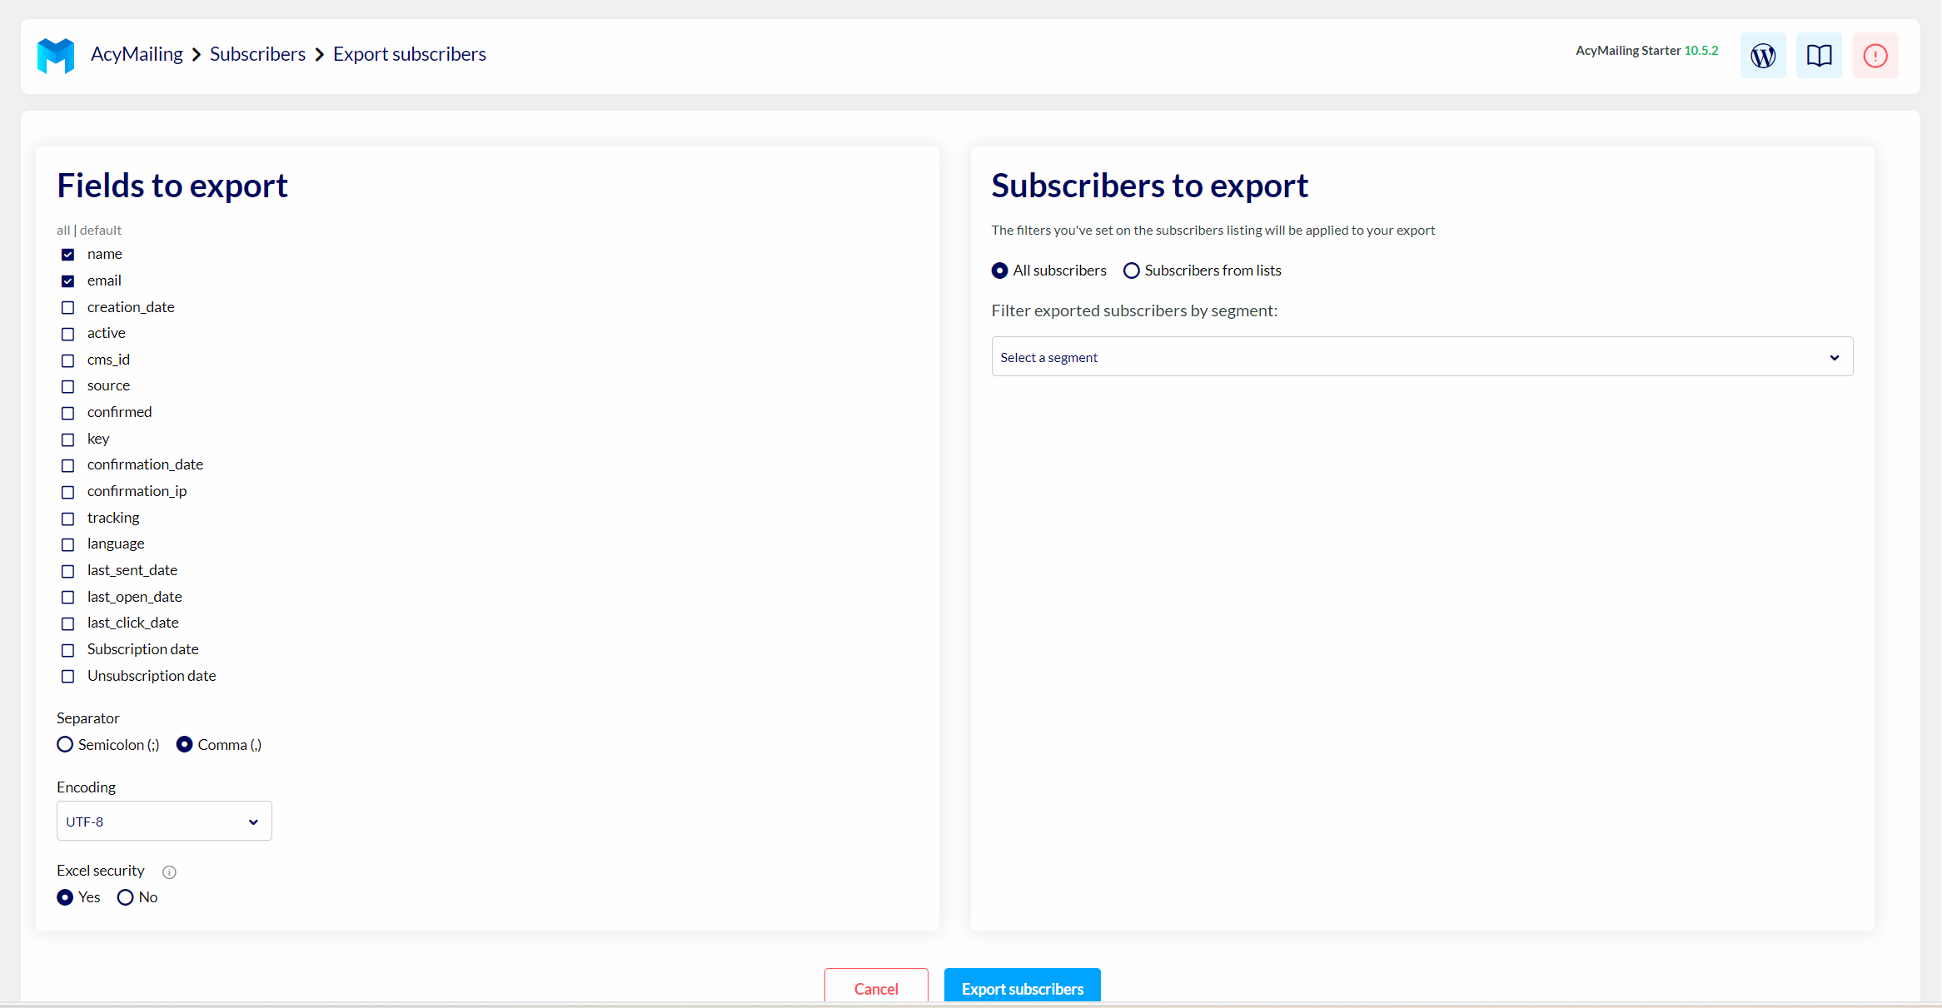
Task: Open the documentation book icon
Action: click(x=1819, y=56)
